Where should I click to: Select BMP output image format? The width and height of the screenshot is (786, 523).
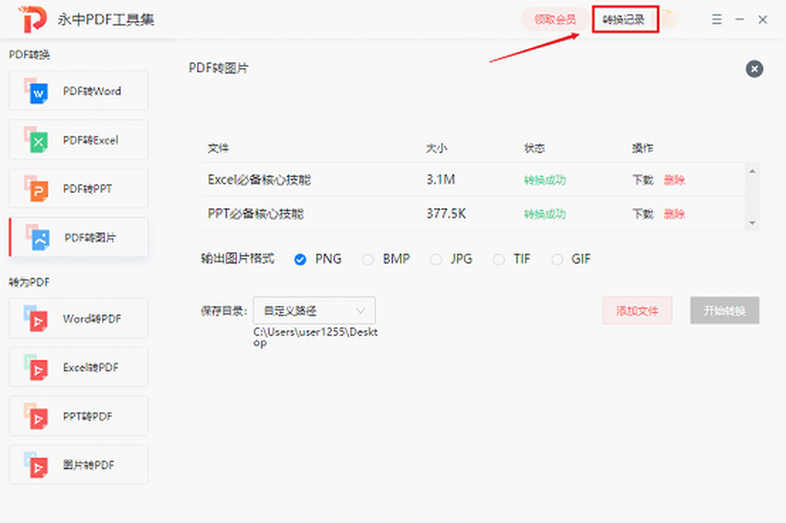click(369, 259)
